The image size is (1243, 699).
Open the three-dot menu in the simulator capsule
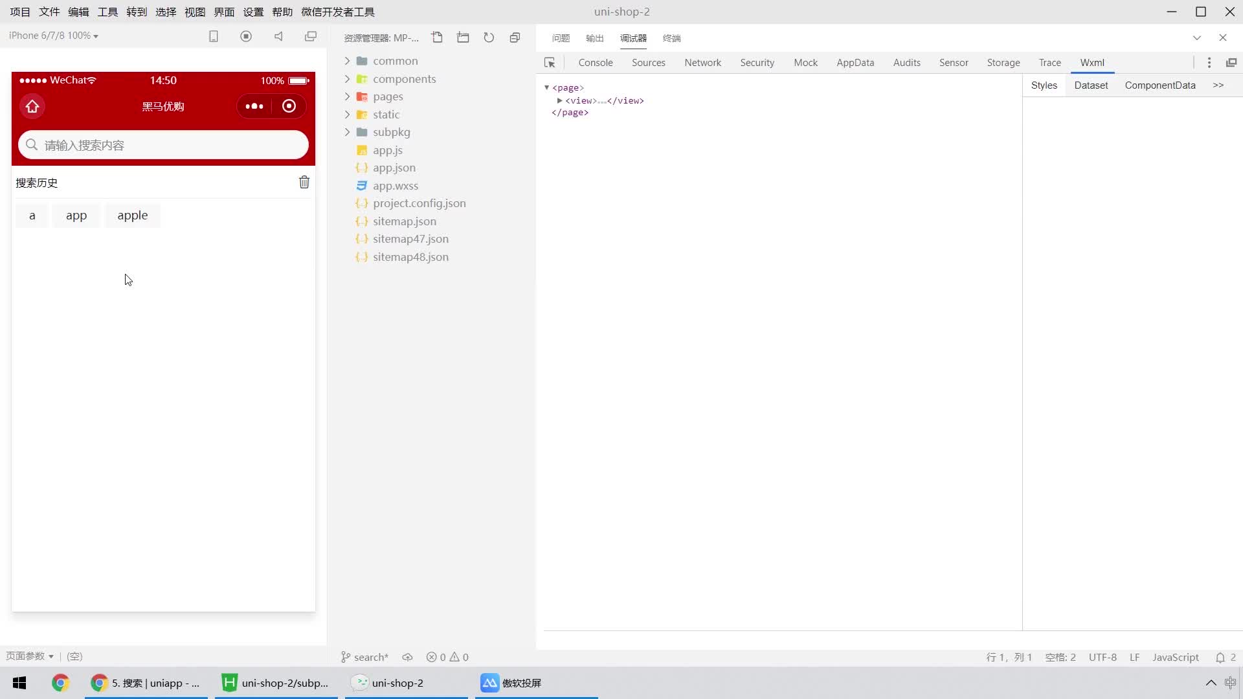[254, 106]
